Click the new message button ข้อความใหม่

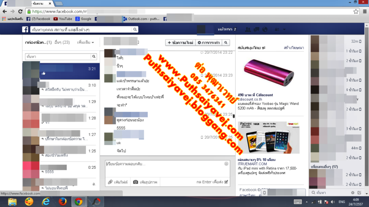point(180,42)
